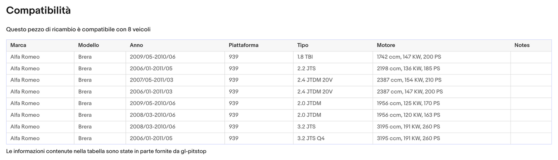The width and height of the screenshot is (558, 160).
Task: Click the gl-pitstop provider text
Action: coord(193,151)
